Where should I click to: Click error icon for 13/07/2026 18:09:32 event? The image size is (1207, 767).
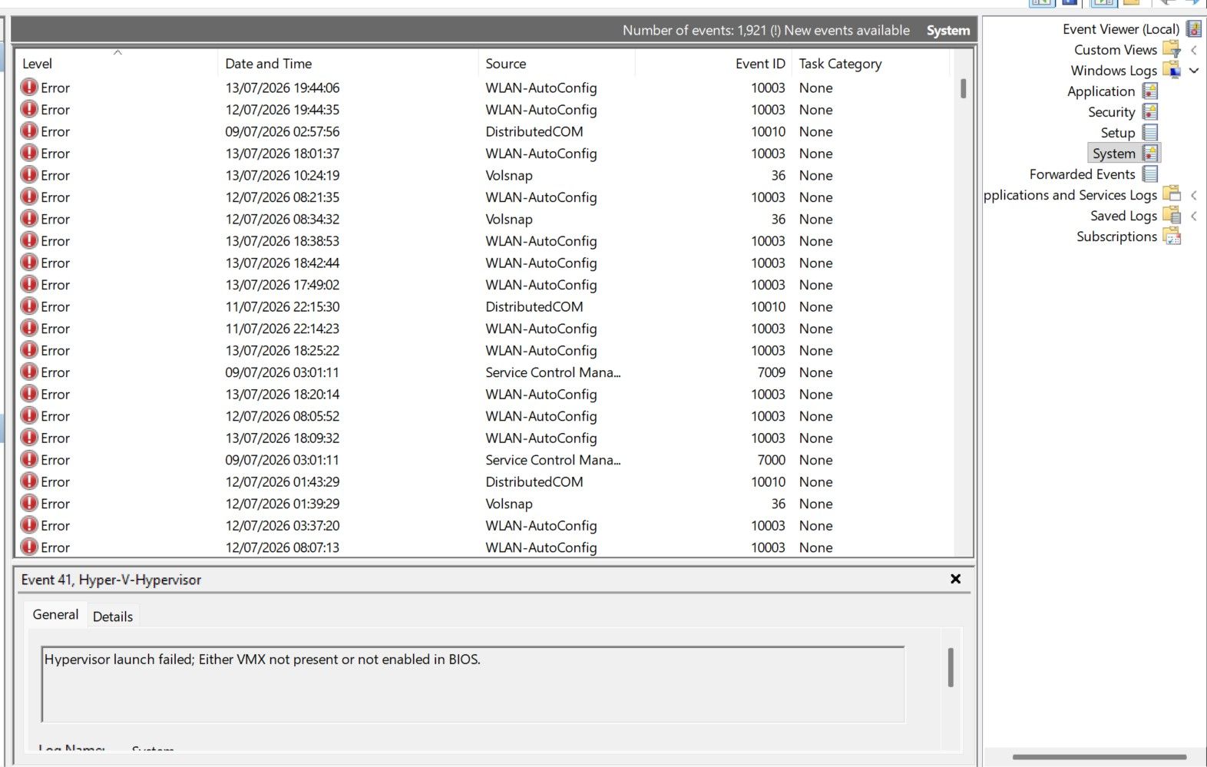[x=29, y=438]
